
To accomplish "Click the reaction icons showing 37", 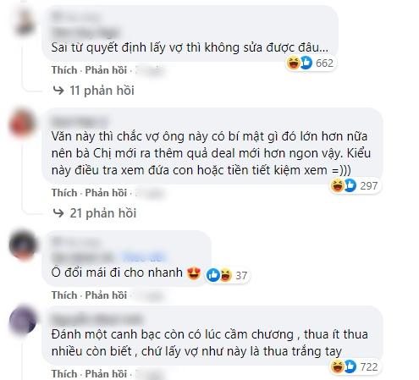I will coord(228,275).
